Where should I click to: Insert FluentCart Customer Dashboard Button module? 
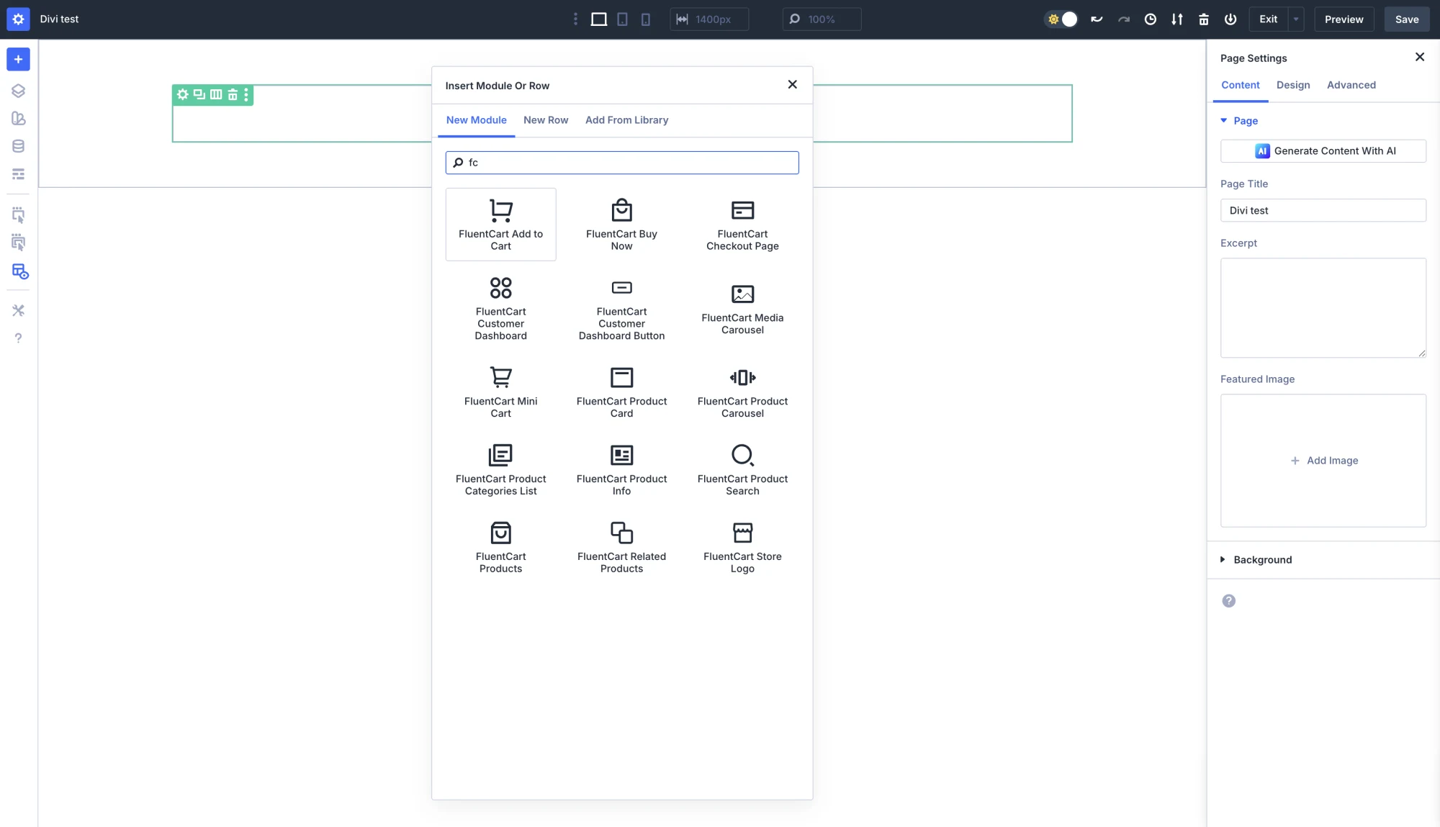621,309
